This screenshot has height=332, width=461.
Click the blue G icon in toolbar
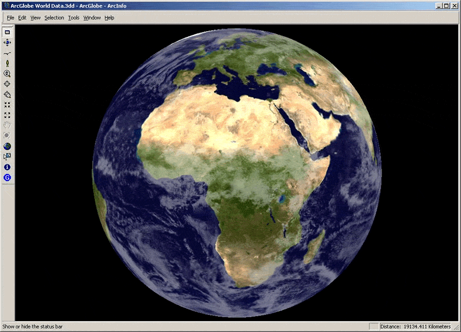(7, 178)
